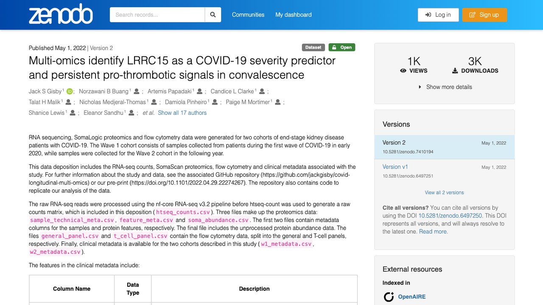Click the sample_technical_meta.csv filename
Screen dimensions: 543x305
(72, 220)
